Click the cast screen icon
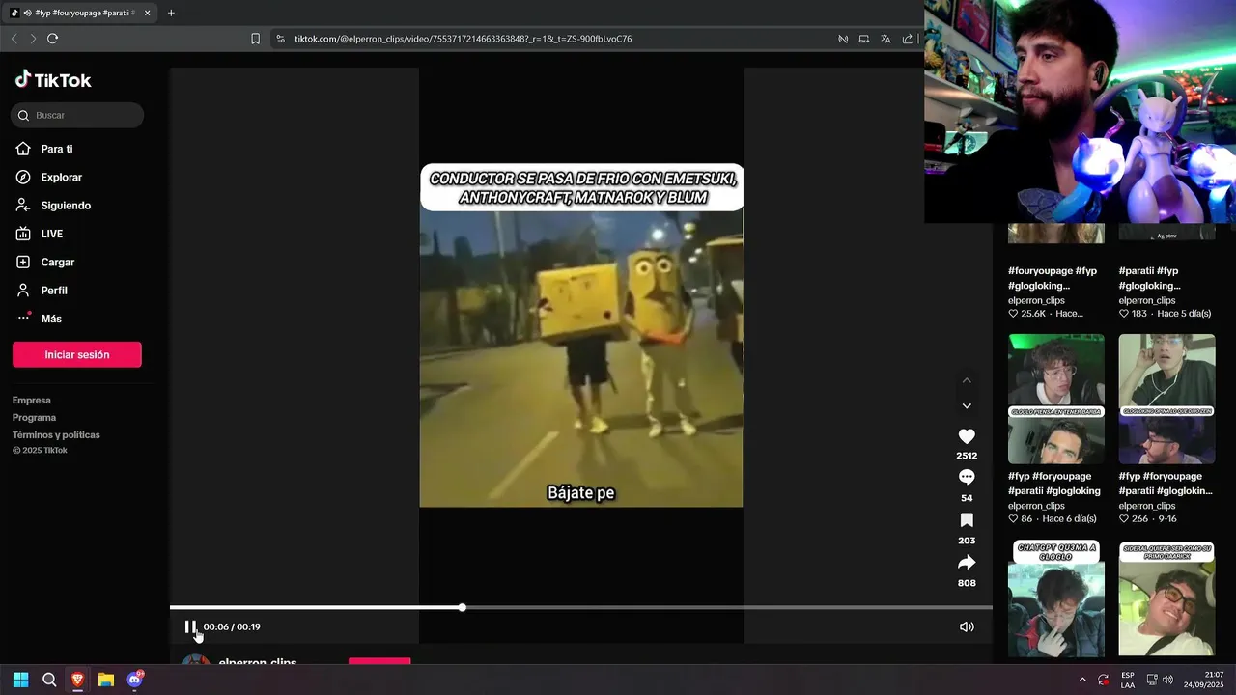Viewport: 1236px width, 695px height. 864,39
